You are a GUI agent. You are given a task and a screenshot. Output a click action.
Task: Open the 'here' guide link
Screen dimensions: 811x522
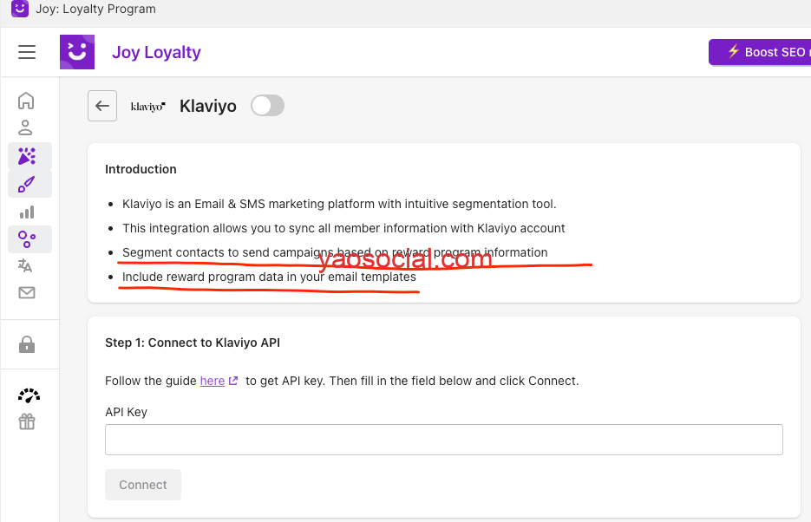pos(213,381)
